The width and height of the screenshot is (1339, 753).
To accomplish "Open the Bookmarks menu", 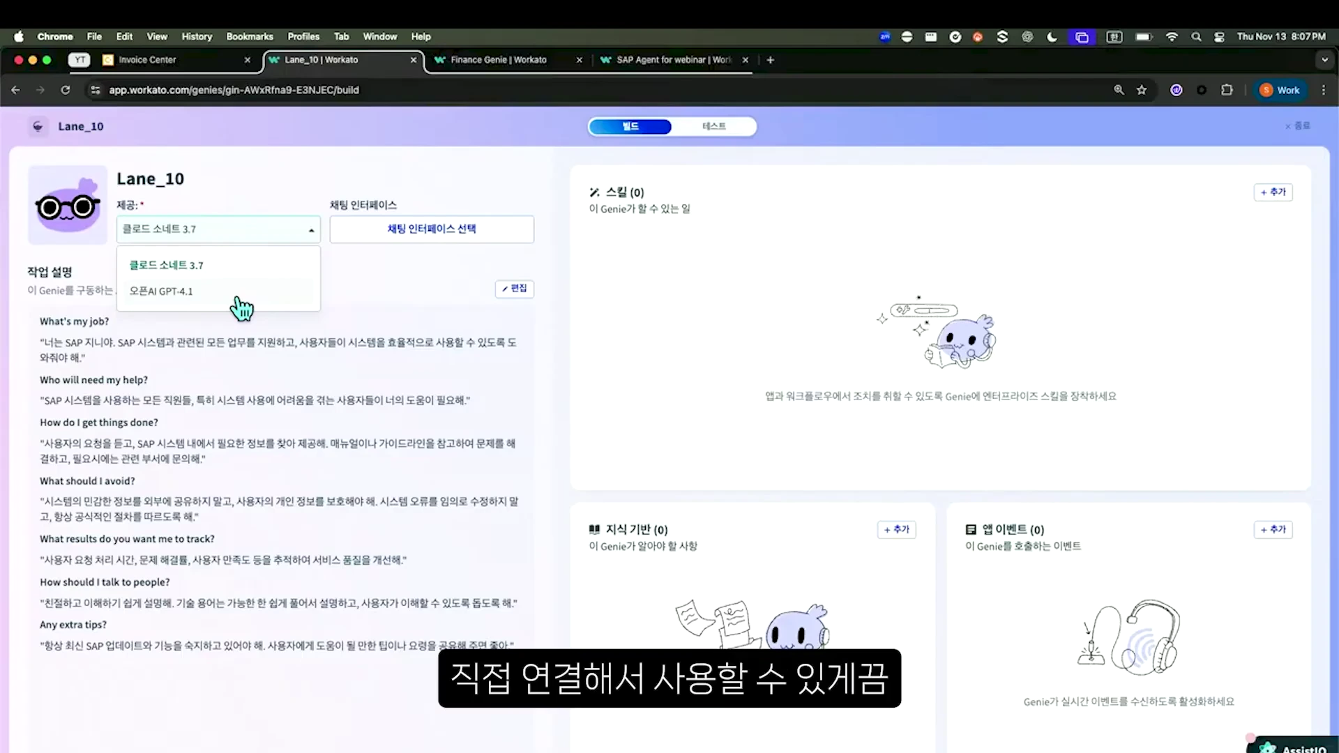I will (250, 36).
